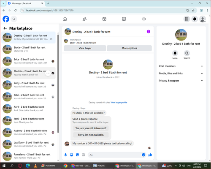Open the Facebook home logo
This screenshot has width=211, height=169.
6,19
